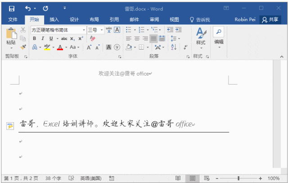This screenshot has width=288, height=183.
Task: Activate the Format Painter brush
Action: pos(23,47)
